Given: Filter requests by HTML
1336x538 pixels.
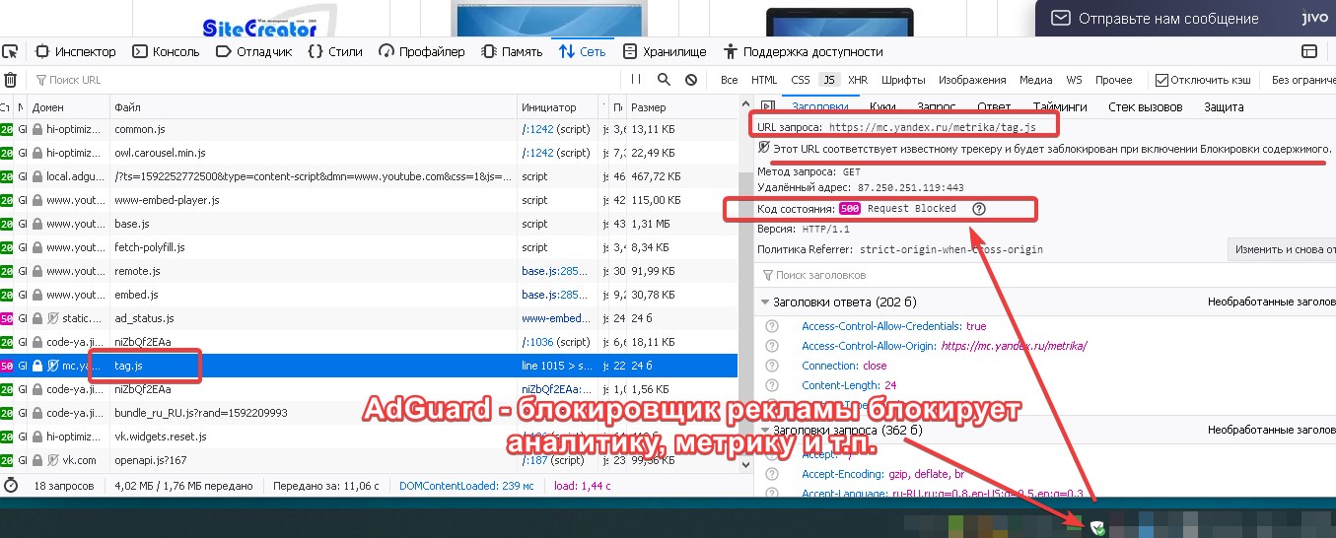Looking at the screenshot, I should (764, 80).
